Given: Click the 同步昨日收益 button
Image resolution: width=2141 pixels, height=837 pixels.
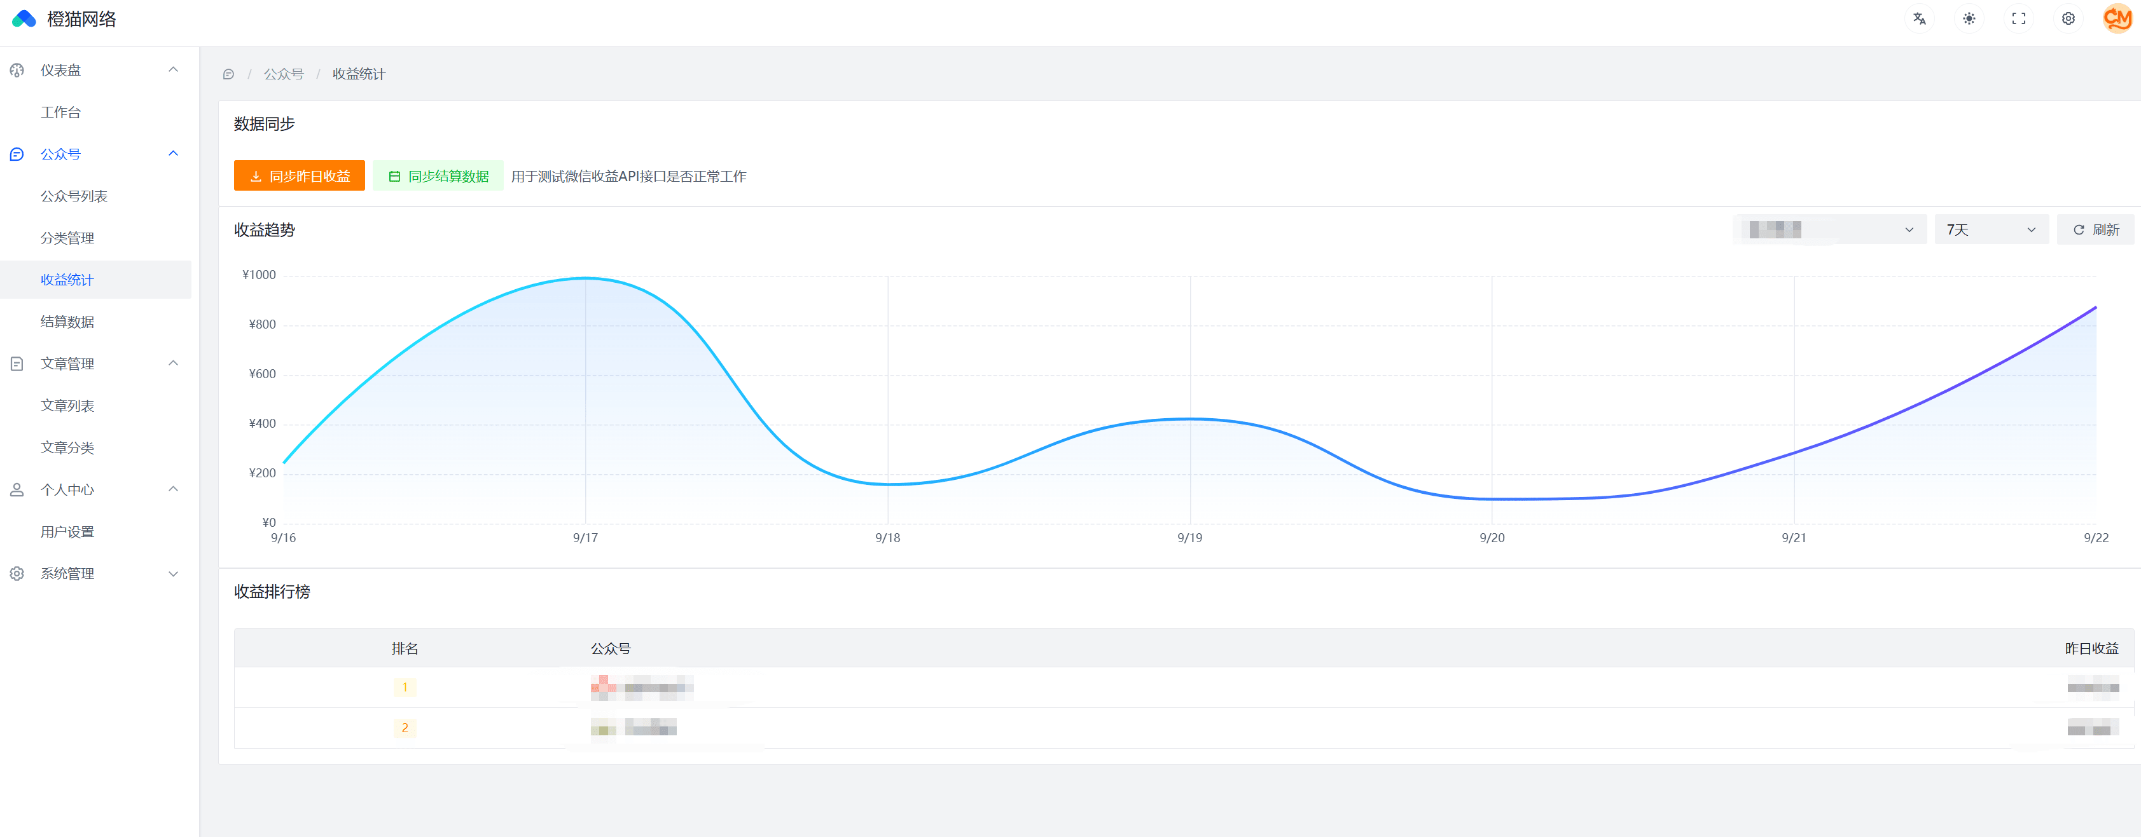Looking at the screenshot, I should (299, 176).
